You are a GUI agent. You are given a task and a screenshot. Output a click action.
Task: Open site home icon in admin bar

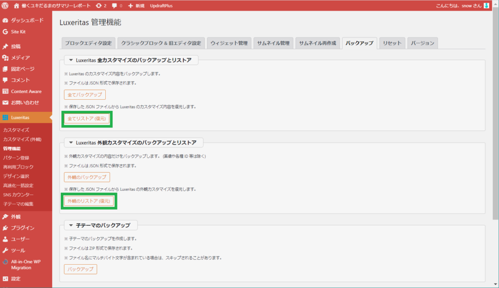pyautogui.click(x=16, y=6)
